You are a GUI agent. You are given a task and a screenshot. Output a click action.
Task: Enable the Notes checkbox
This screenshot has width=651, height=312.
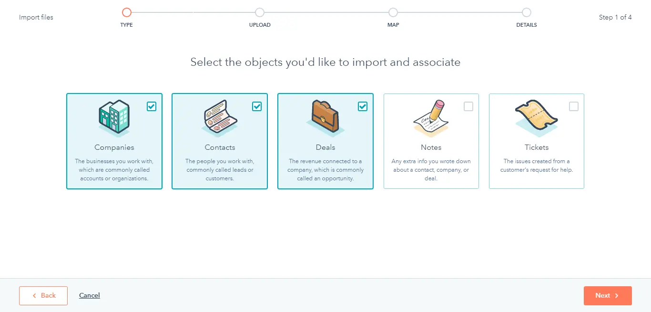(468, 106)
